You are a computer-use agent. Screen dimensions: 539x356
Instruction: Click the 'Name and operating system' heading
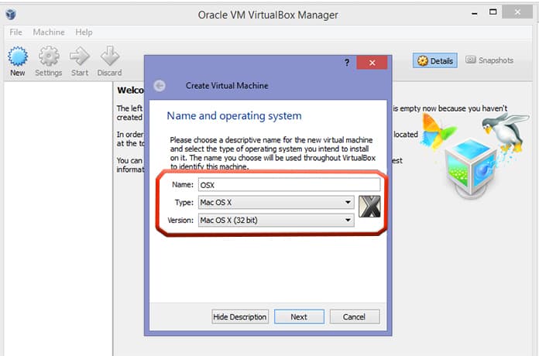pos(234,116)
